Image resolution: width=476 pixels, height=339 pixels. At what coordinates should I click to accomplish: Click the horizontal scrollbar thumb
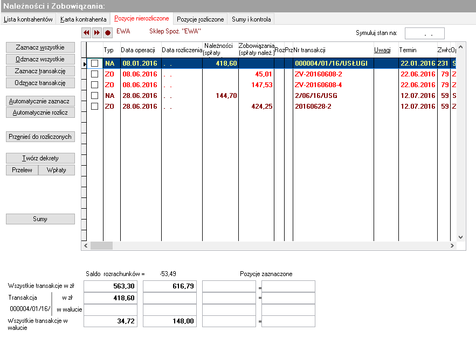tap(101, 245)
